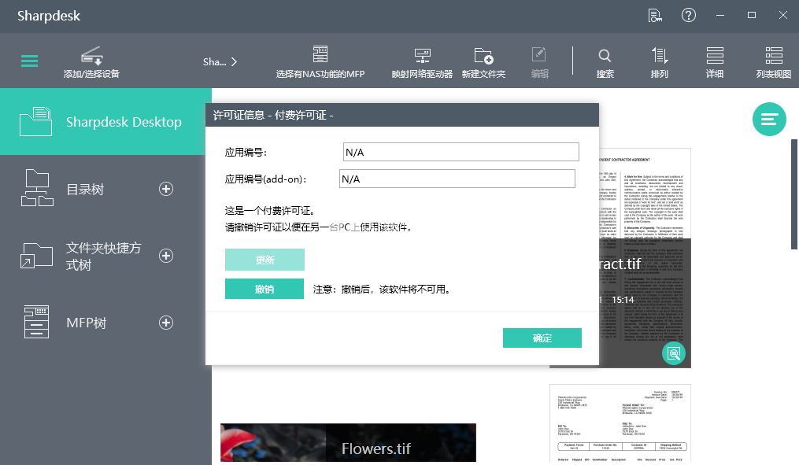
Task: Click the vertical scrollbar on the right
Action: pyautogui.click(x=794, y=194)
